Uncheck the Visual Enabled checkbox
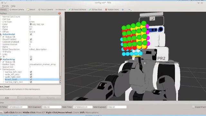 [x=31, y=39]
